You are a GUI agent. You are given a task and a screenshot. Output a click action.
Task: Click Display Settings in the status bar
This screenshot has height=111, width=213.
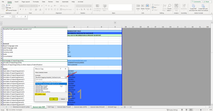click(x=172, y=110)
